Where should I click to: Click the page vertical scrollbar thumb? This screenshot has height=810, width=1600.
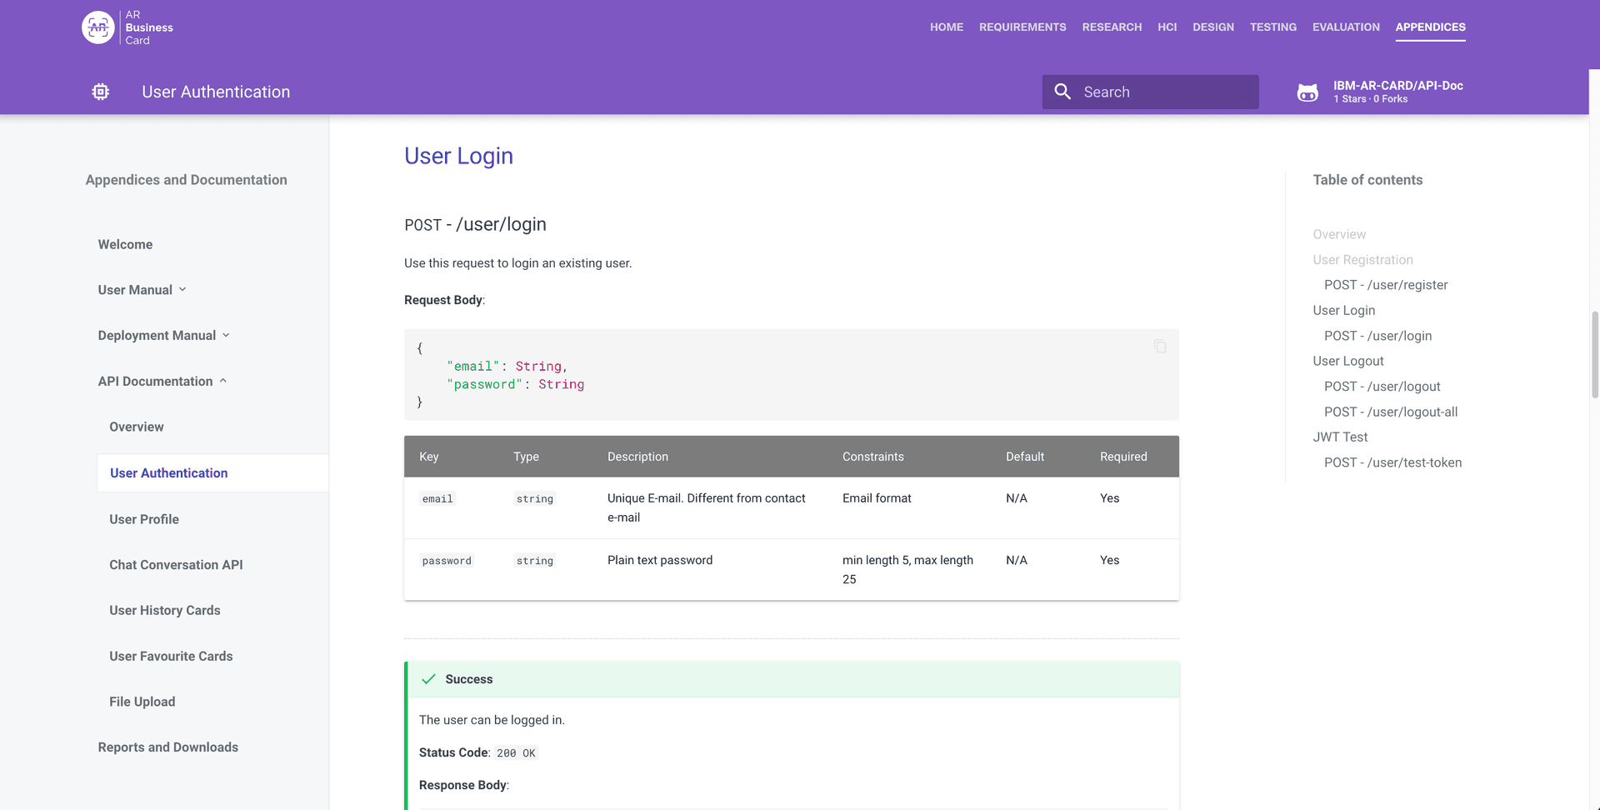[x=1594, y=354]
